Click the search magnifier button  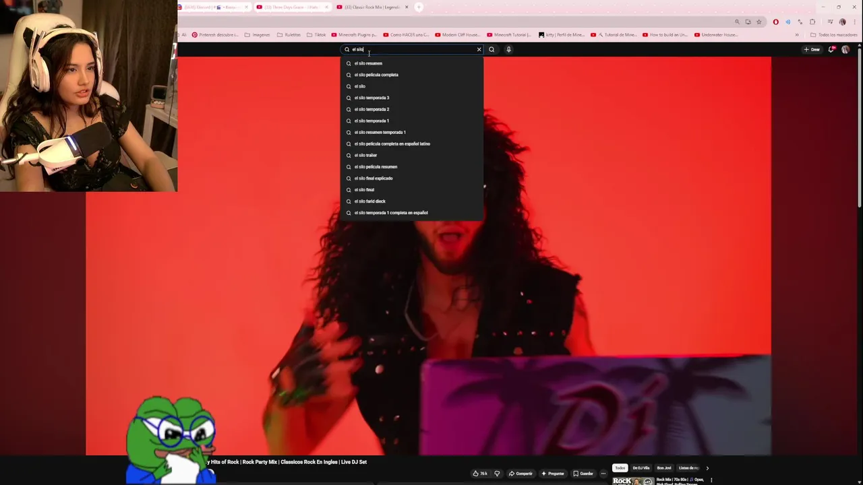coord(492,49)
